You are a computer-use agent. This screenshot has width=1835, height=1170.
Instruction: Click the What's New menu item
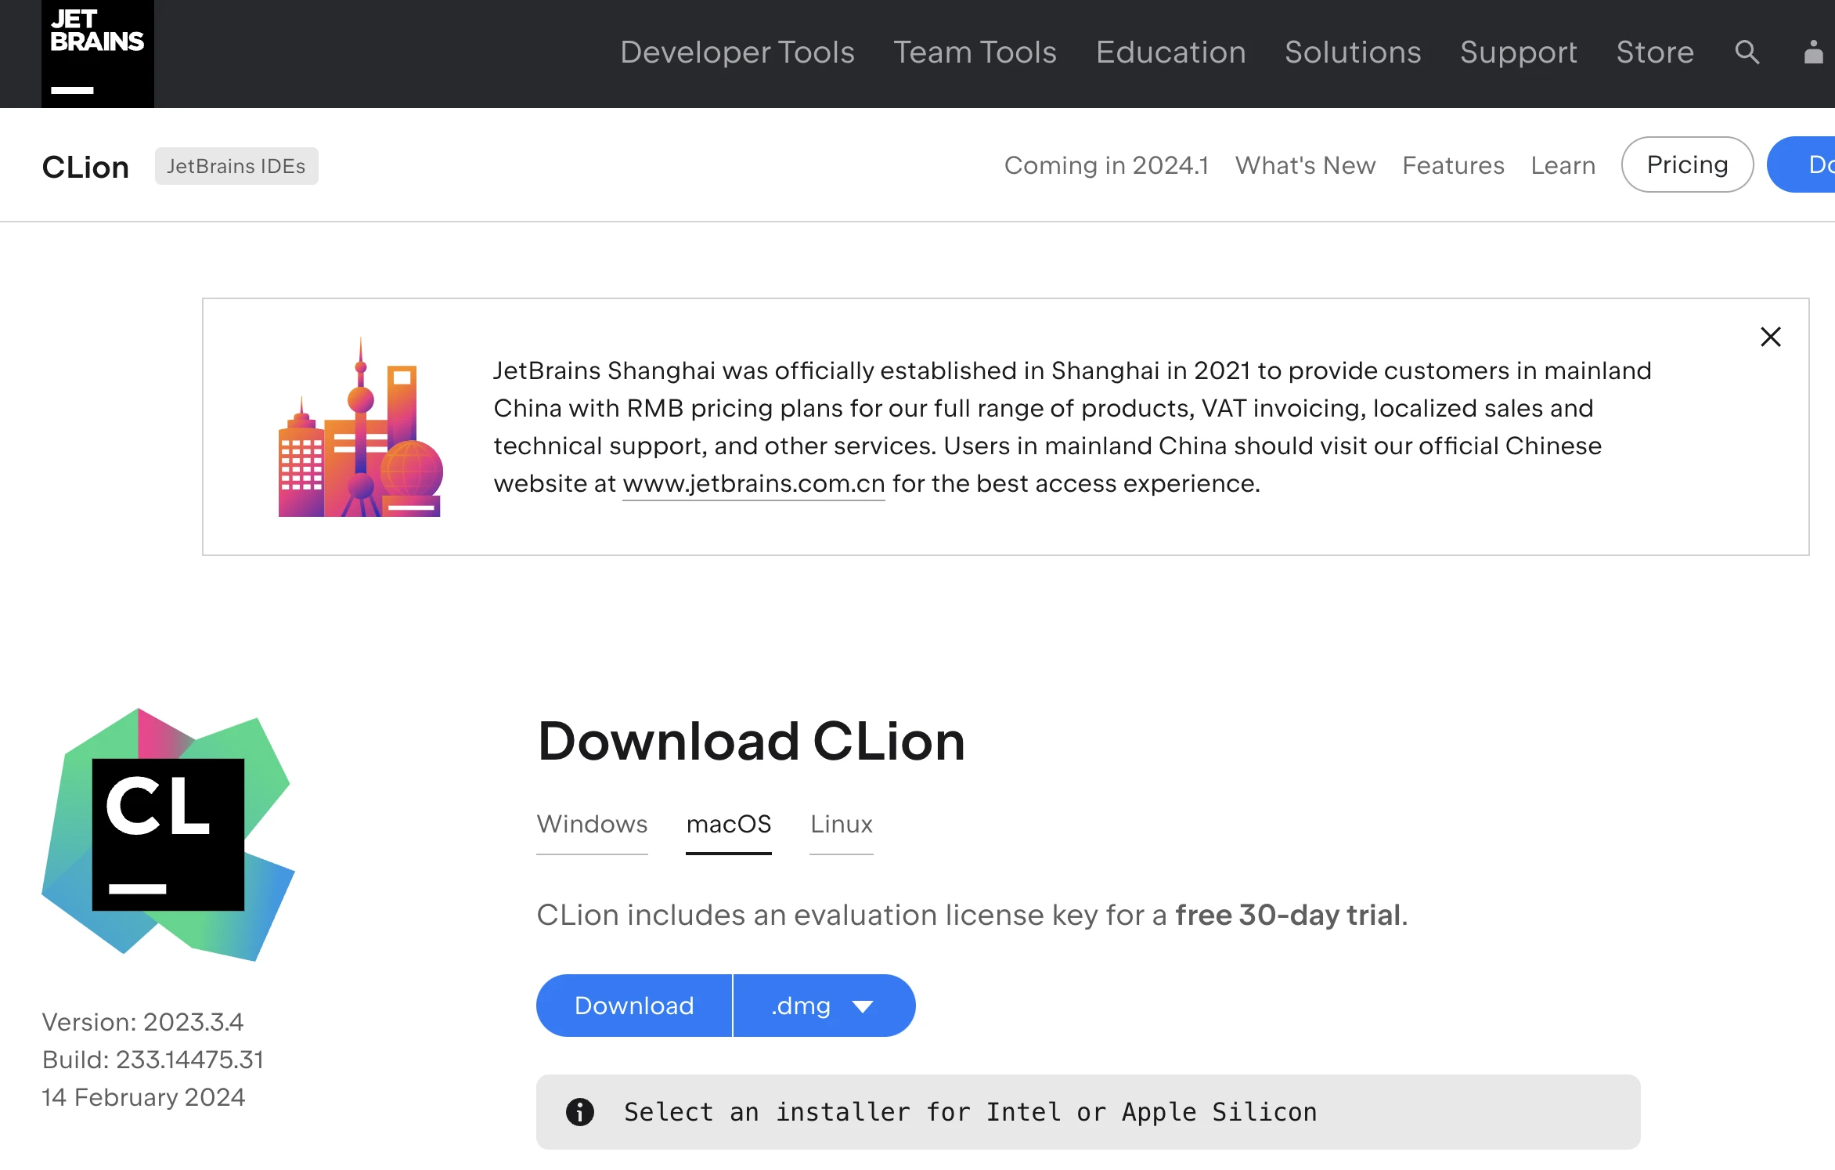click(x=1304, y=164)
